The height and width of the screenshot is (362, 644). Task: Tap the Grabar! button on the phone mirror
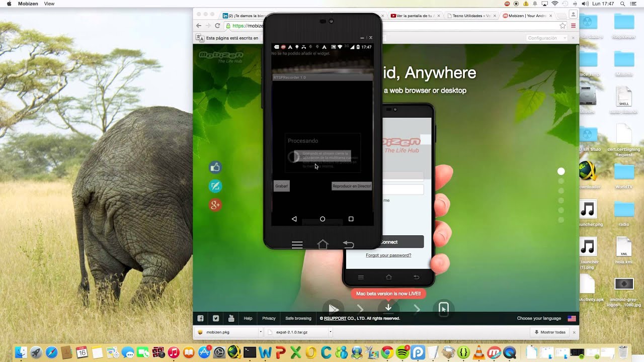tap(282, 186)
